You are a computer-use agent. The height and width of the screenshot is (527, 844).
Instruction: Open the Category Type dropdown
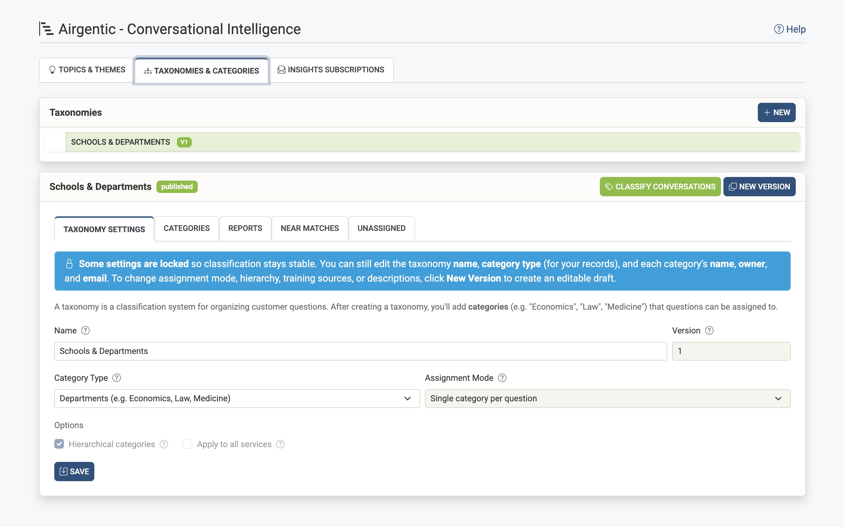pos(237,398)
